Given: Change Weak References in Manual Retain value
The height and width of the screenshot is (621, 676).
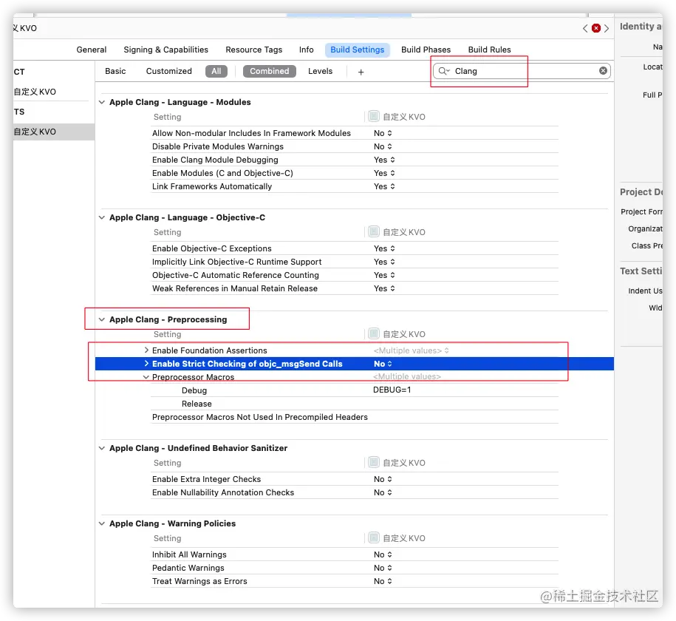Looking at the screenshot, I should (384, 289).
